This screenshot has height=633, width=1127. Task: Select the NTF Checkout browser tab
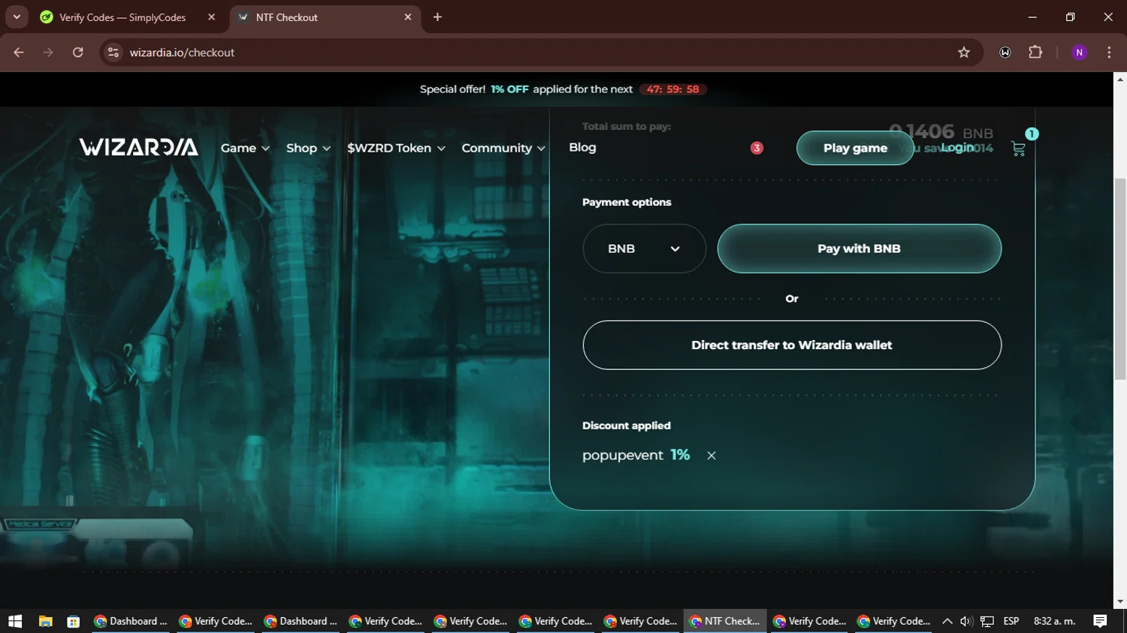325,17
